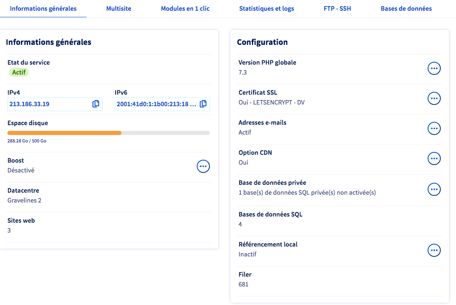This screenshot has width=456, height=305.
Task: Click Base de données privée ellipsis icon
Action: (x=434, y=189)
